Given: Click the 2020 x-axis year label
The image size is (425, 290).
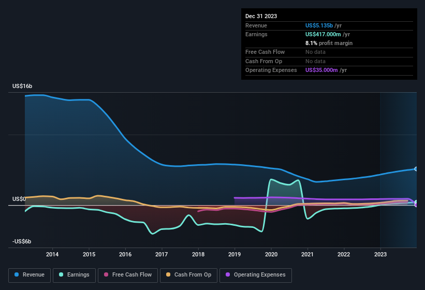Looking at the screenshot, I should pos(271,254).
